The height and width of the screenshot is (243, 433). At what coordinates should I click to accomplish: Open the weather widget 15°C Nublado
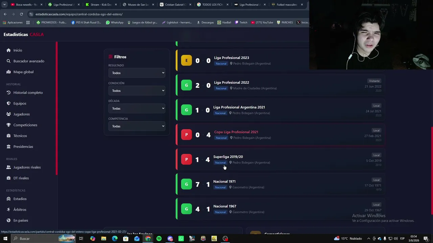click(x=348, y=239)
